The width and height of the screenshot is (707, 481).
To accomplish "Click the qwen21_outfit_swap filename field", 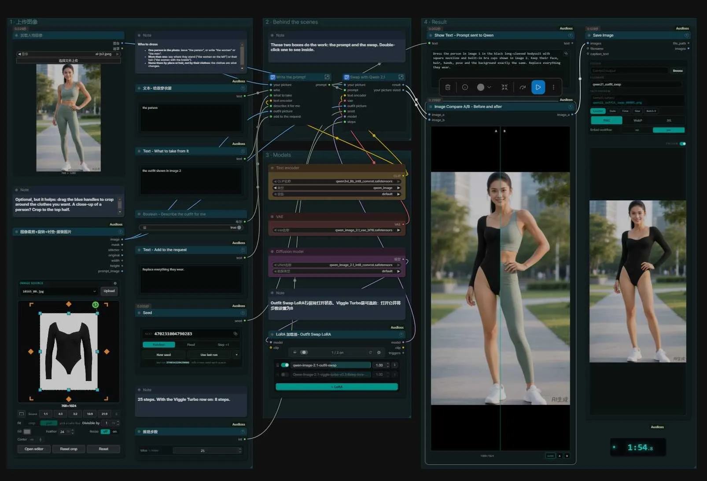I will tap(637, 84).
